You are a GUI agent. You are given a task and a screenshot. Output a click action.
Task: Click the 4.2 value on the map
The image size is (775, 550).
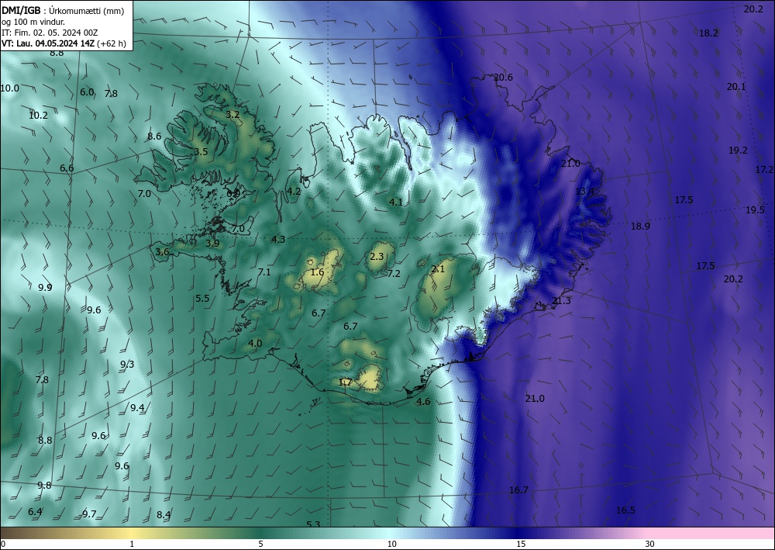294,191
